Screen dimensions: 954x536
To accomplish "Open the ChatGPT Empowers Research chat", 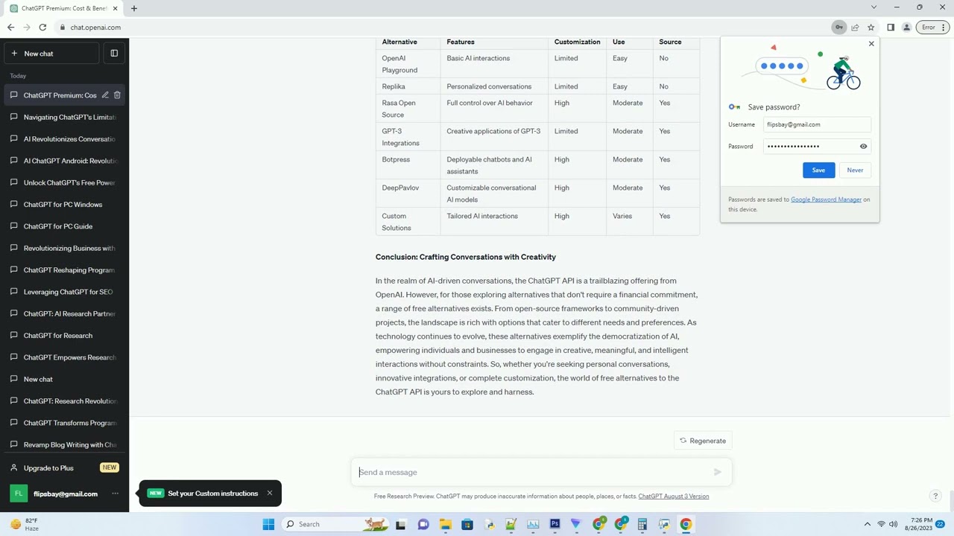I will pos(64,357).
